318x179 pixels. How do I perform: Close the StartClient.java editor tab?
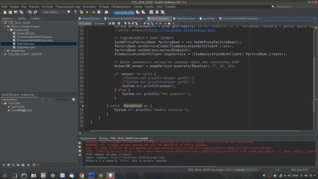coord(170,18)
